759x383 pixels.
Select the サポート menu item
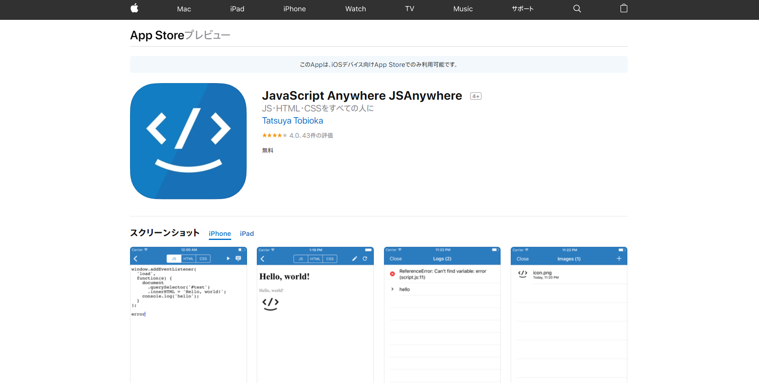[x=522, y=9]
